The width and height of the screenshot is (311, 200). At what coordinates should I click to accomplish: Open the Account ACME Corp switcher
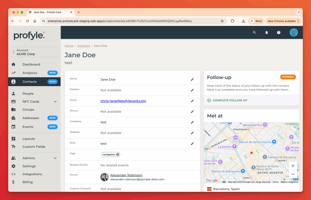click(34, 52)
